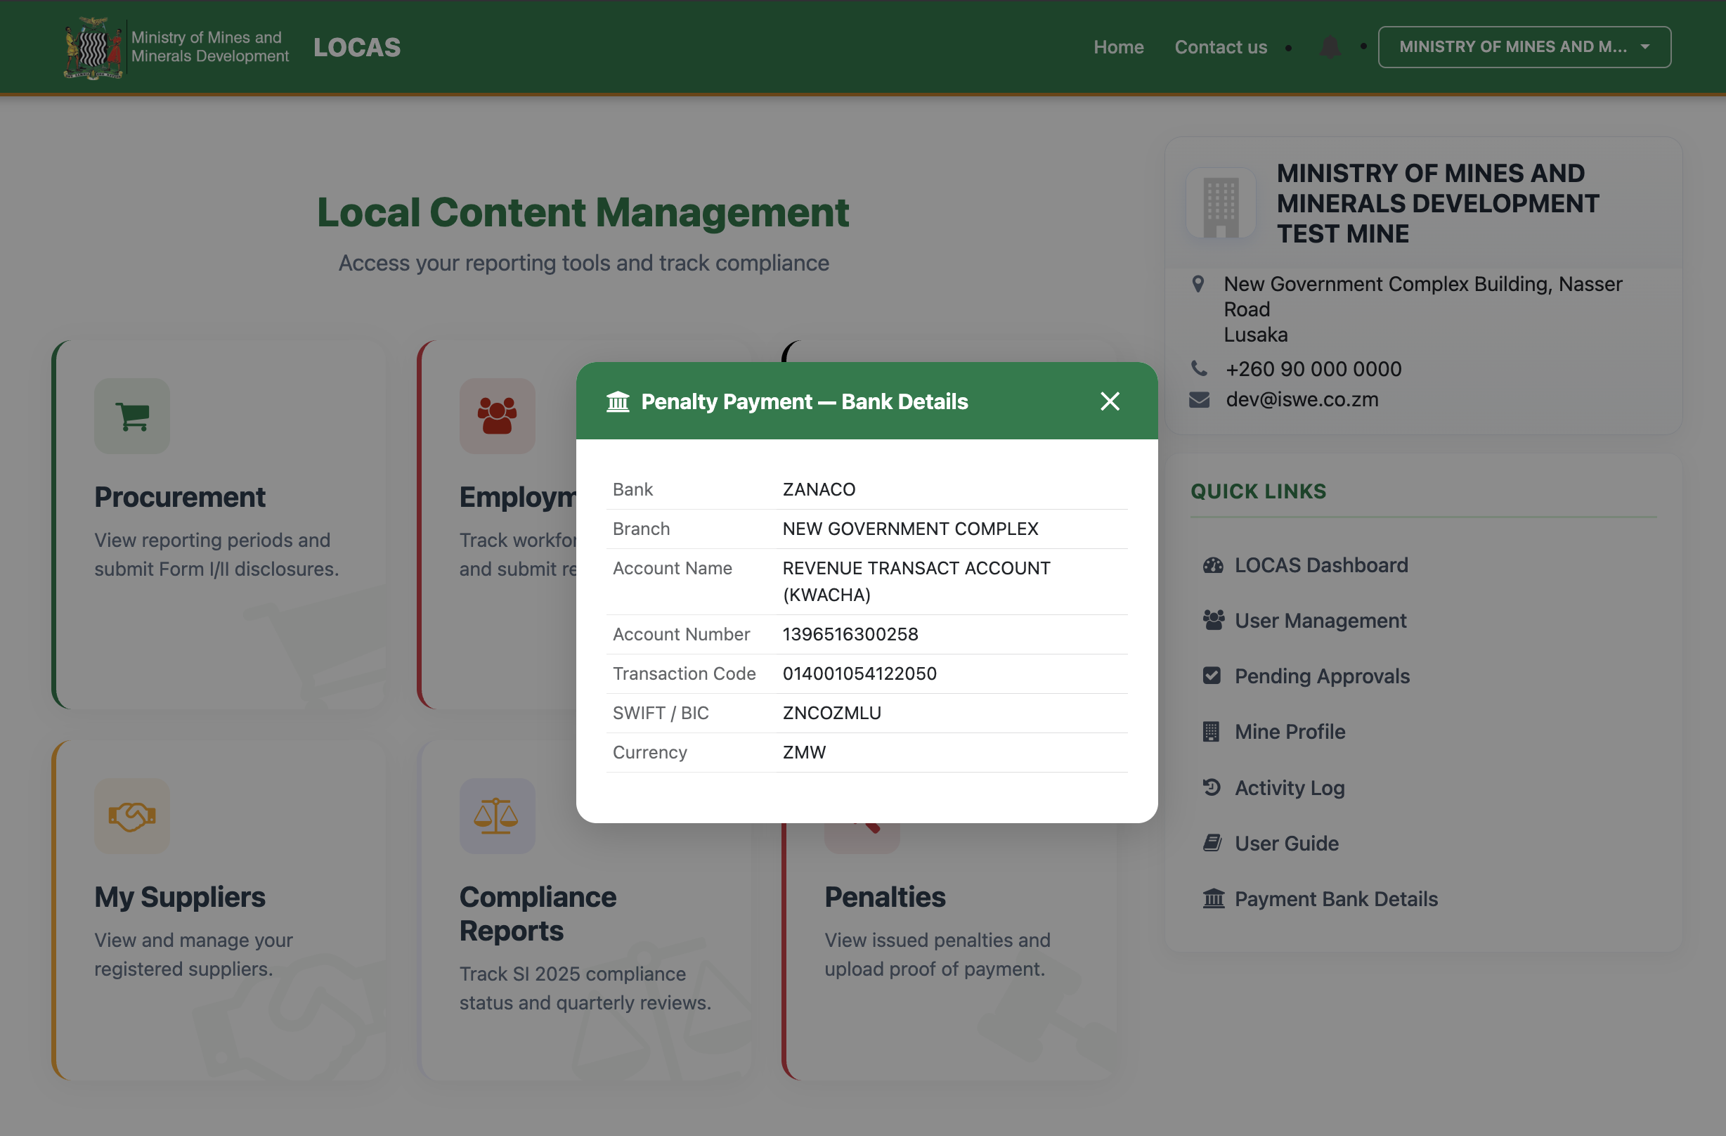Open the Compliance Reports card title
1726x1136 pixels.
pyautogui.click(x=538, y=914)
